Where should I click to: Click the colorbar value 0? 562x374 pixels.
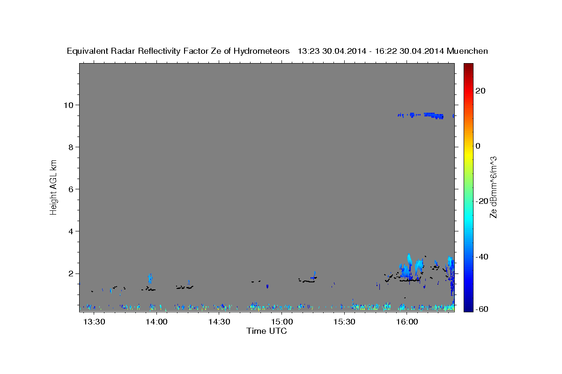[478, 146]
